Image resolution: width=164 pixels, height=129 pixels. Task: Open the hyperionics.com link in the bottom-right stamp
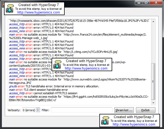pyautogui.click(x=134, y=124)
